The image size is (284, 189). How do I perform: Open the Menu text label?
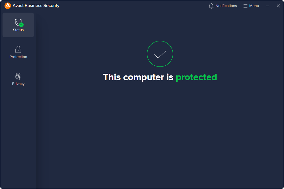[254, 6]
